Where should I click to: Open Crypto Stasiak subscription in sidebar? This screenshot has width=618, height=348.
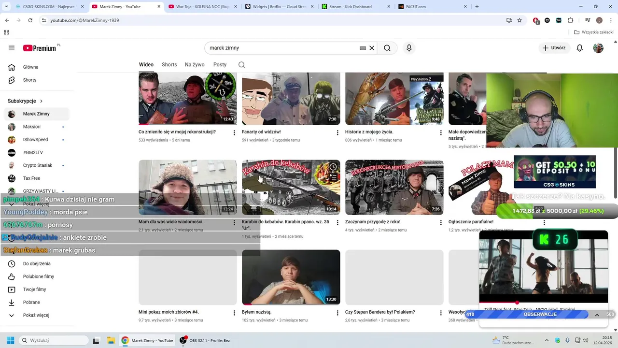pos(37,165)
